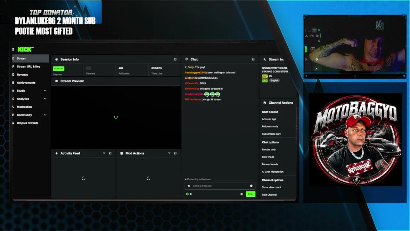This screenshot has width=410, height=231.
Task: Open the Mod Actions filter dropdown
Action: tap(169, 153)
